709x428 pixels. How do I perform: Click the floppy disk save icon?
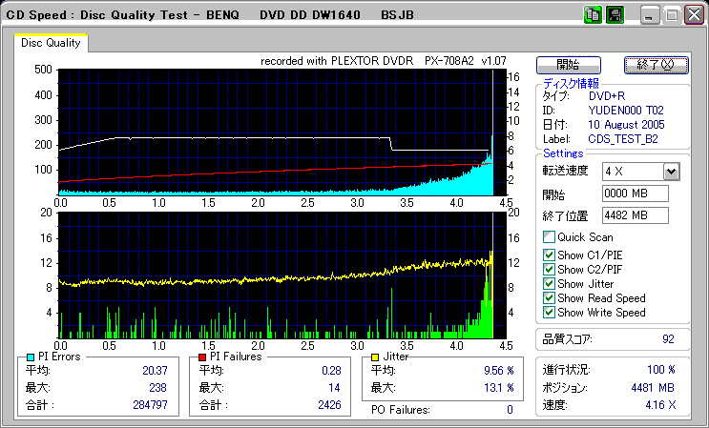pyautogui.click(x=615, y=15)
